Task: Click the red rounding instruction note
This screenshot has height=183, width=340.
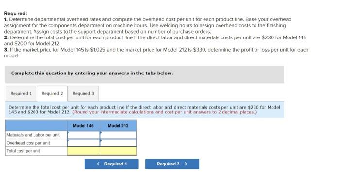Action: pyautogui.click(x=165, y=112)
